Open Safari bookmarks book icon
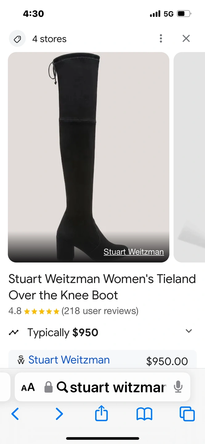 click(x=144, y=414)
